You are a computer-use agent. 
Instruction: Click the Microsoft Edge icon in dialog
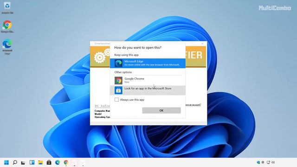(x=118, y=63)
